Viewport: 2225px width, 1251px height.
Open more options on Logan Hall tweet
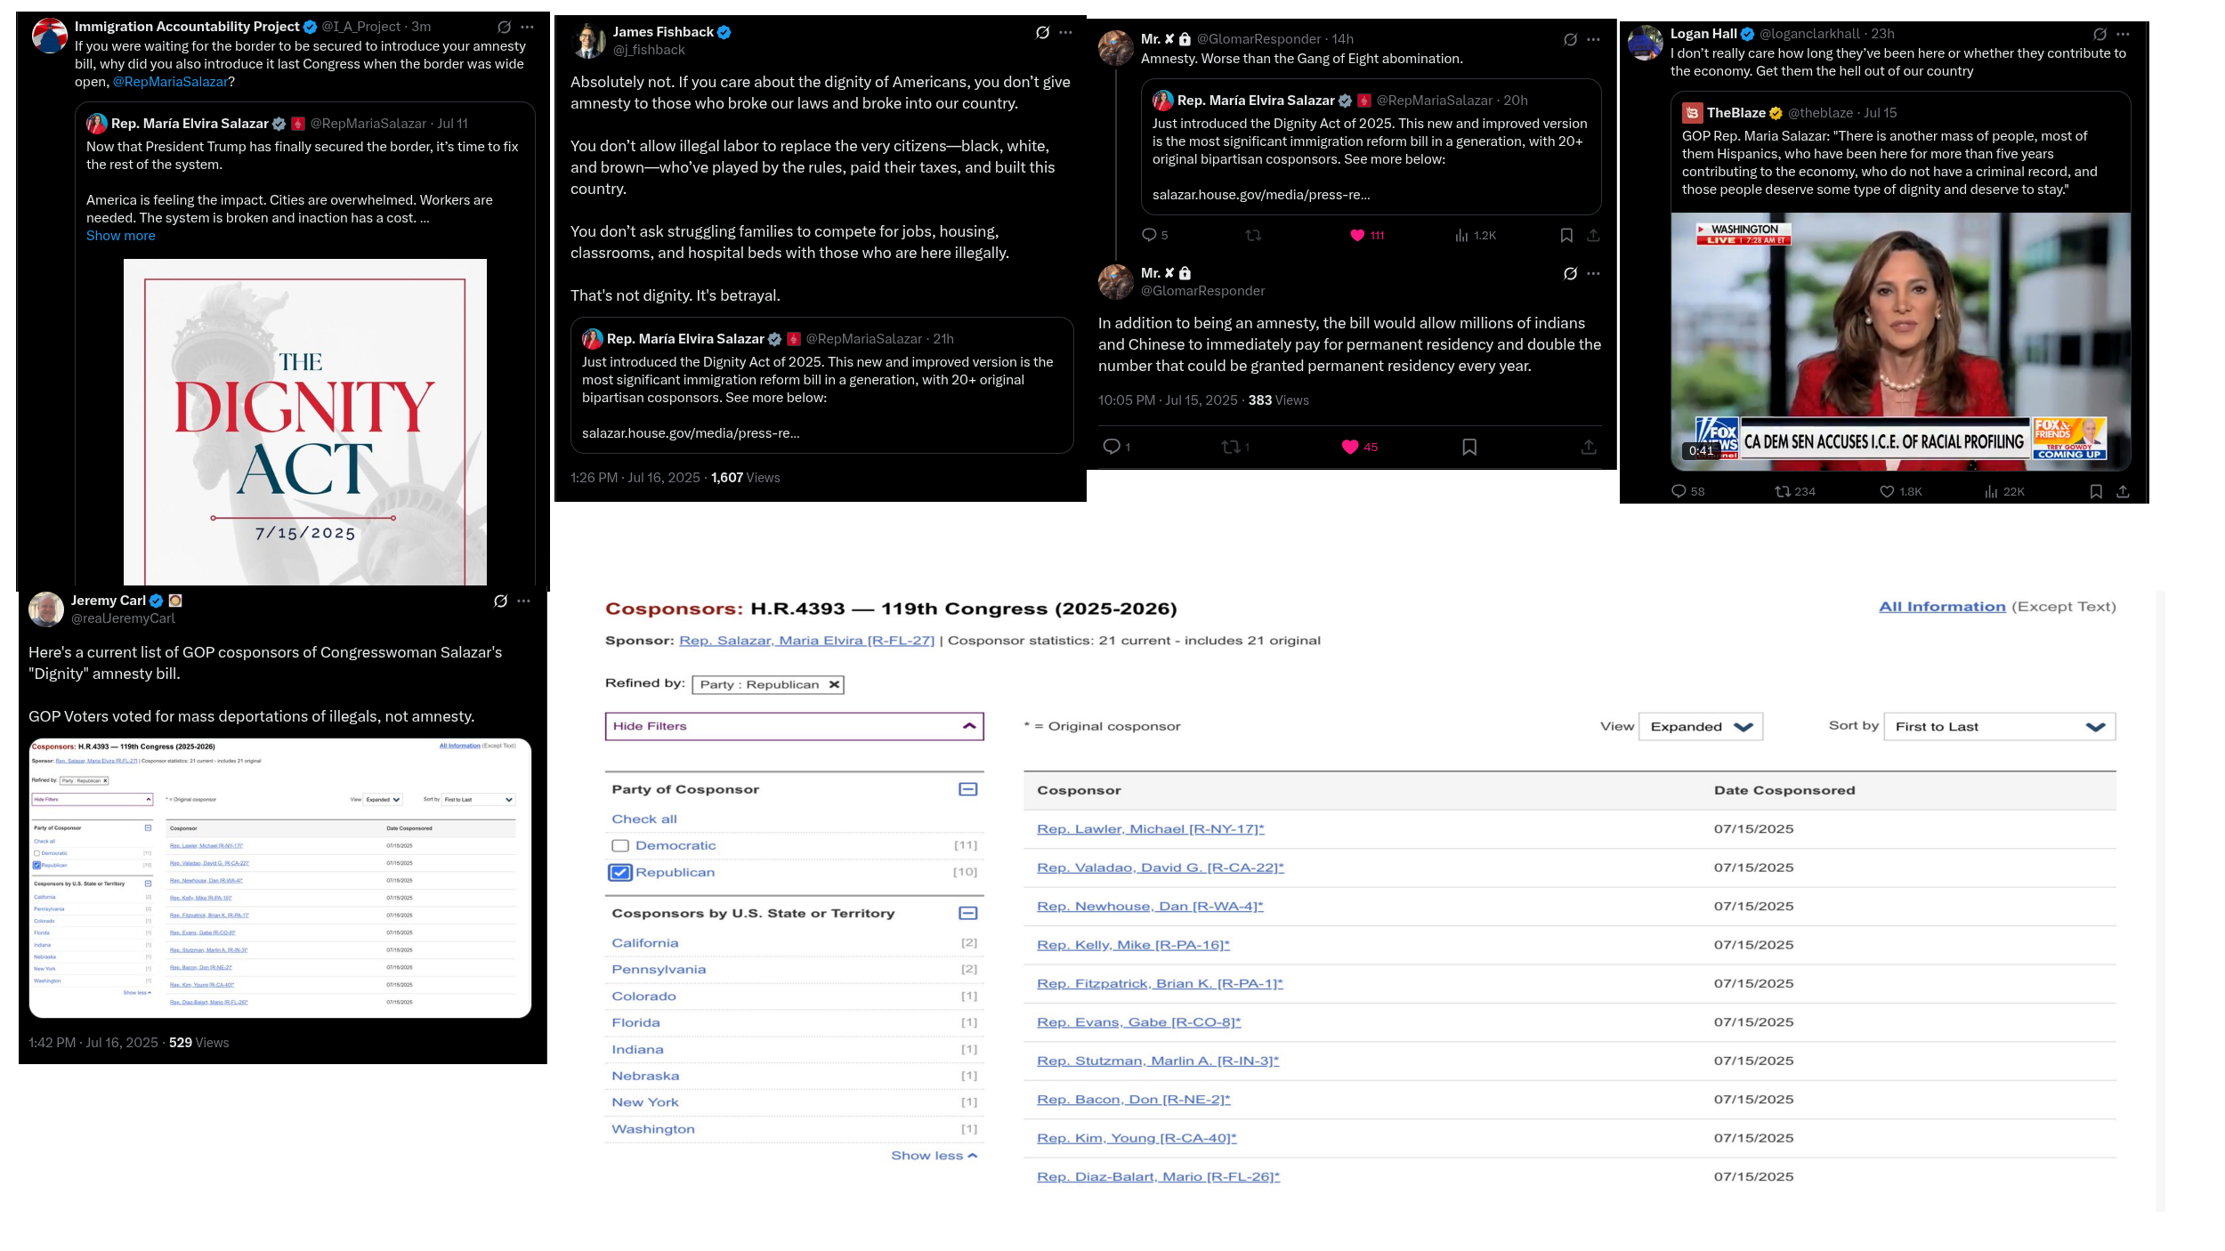2124,35
